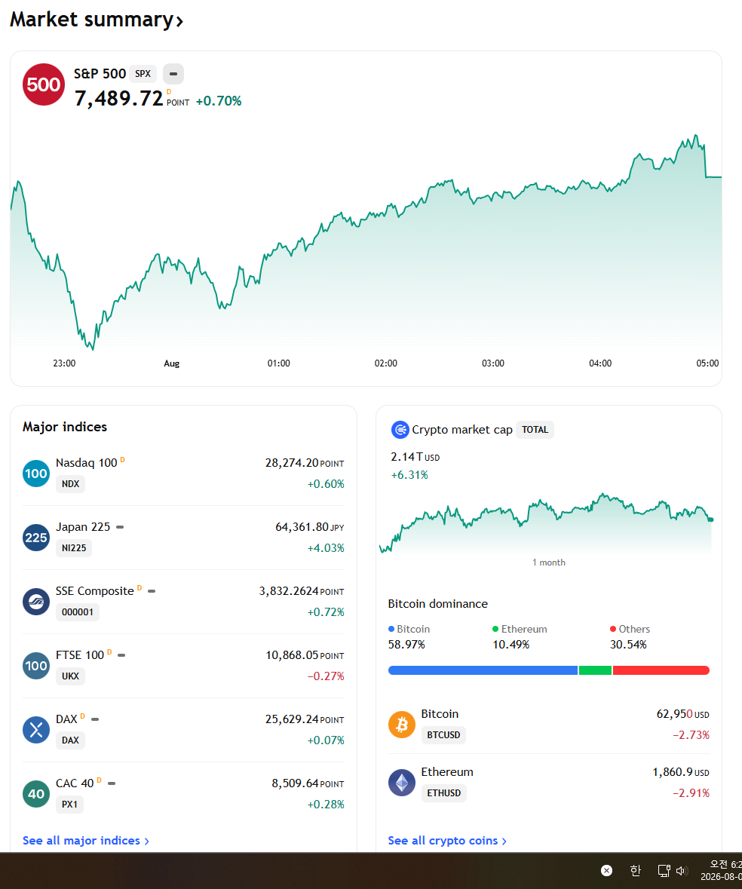Screen dimensions: 742x889
Task: Click the ETHUSD ticker badge
Action: 444,792
